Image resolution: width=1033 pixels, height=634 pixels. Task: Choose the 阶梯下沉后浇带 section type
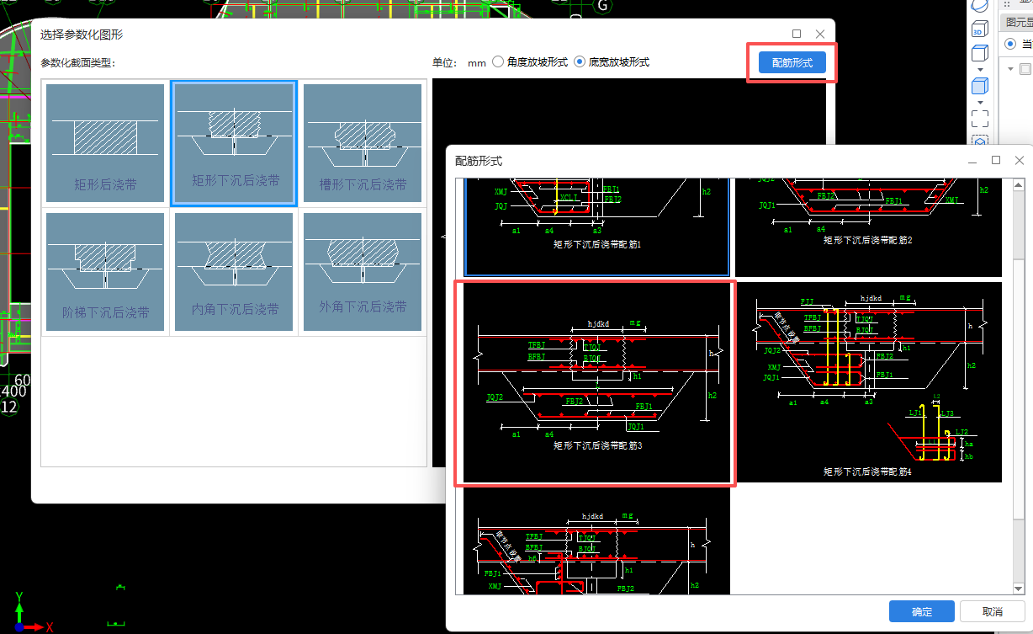coord(105,272)
